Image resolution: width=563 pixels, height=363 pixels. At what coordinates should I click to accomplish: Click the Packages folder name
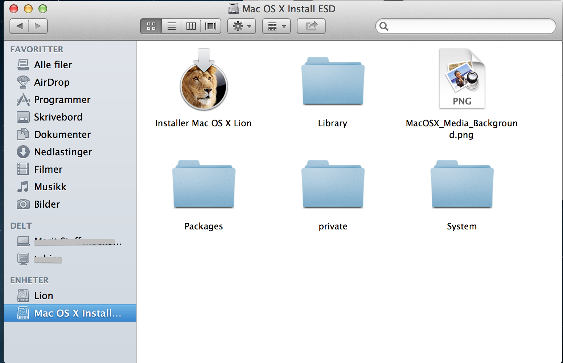coord(204,227)
